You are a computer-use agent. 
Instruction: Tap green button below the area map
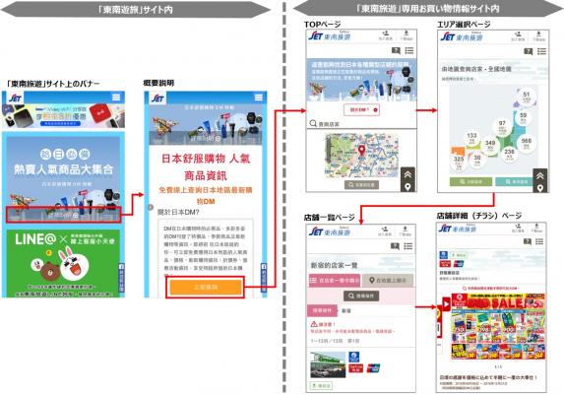pos(470,181)
